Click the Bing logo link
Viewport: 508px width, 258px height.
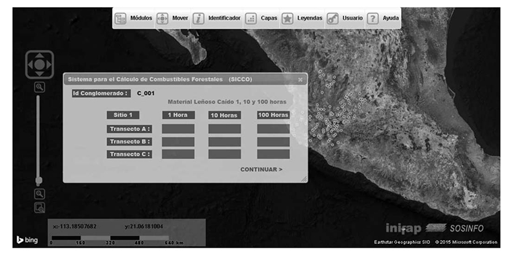pyautogui.click(x=27, y=240)
